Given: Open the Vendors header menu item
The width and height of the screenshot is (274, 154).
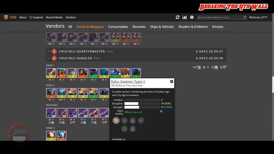Looking at the screenshot, I should [x=71, y=17].
